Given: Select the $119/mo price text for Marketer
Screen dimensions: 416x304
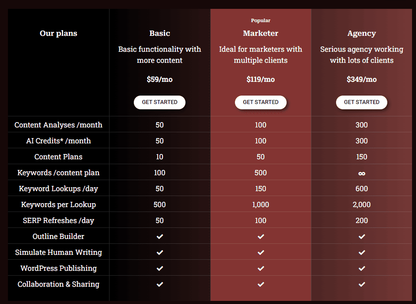Looking at the screenshot, I should (x=261, y=79).
